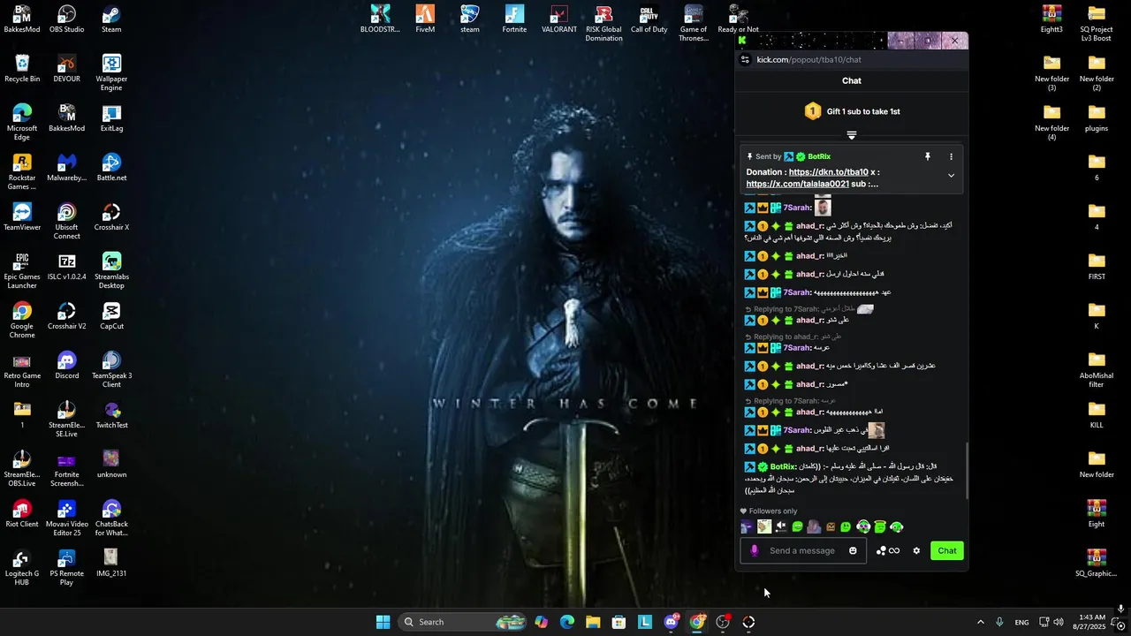Select RISK Global Domination icon
Image resolution: width=1131 pixels, height=636 pixels.
(603, 24)
